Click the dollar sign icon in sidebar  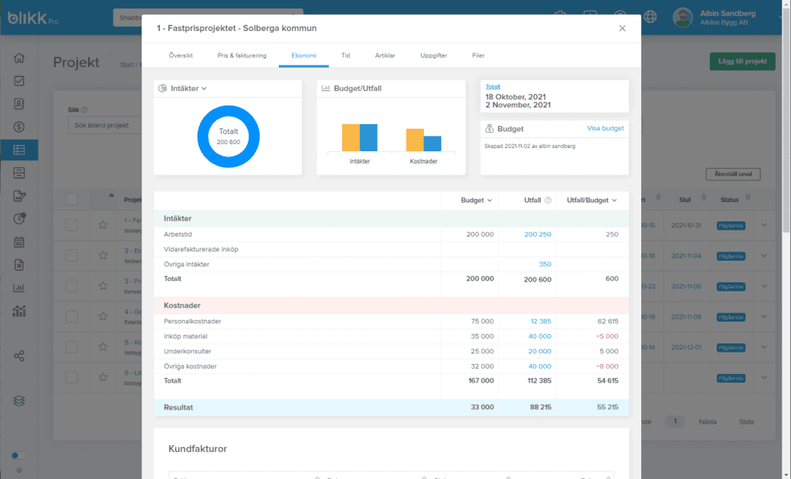tap(19, 126)
